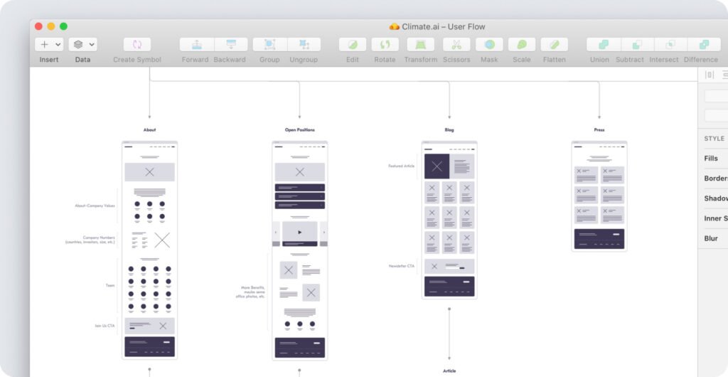Image resolution: width=728 pixels, height=377 pixels.
Task: Select the Rotate tool
Action: 385,44
